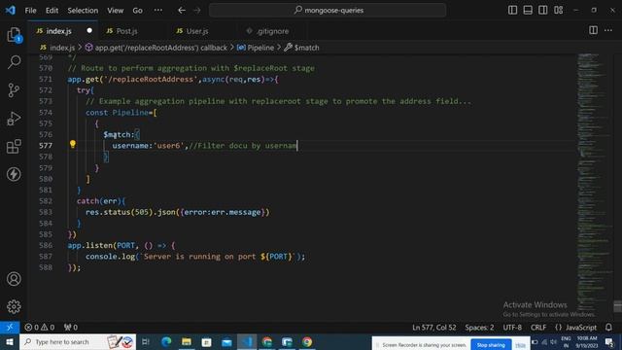622x350 pixels.
Task: Click the ports forwarded indicator showing 0
Action: (71, 328)
